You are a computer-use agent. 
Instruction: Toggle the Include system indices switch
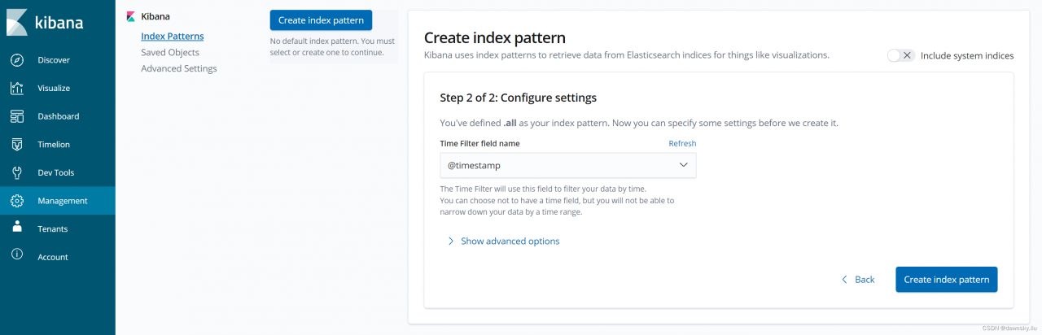900,55
